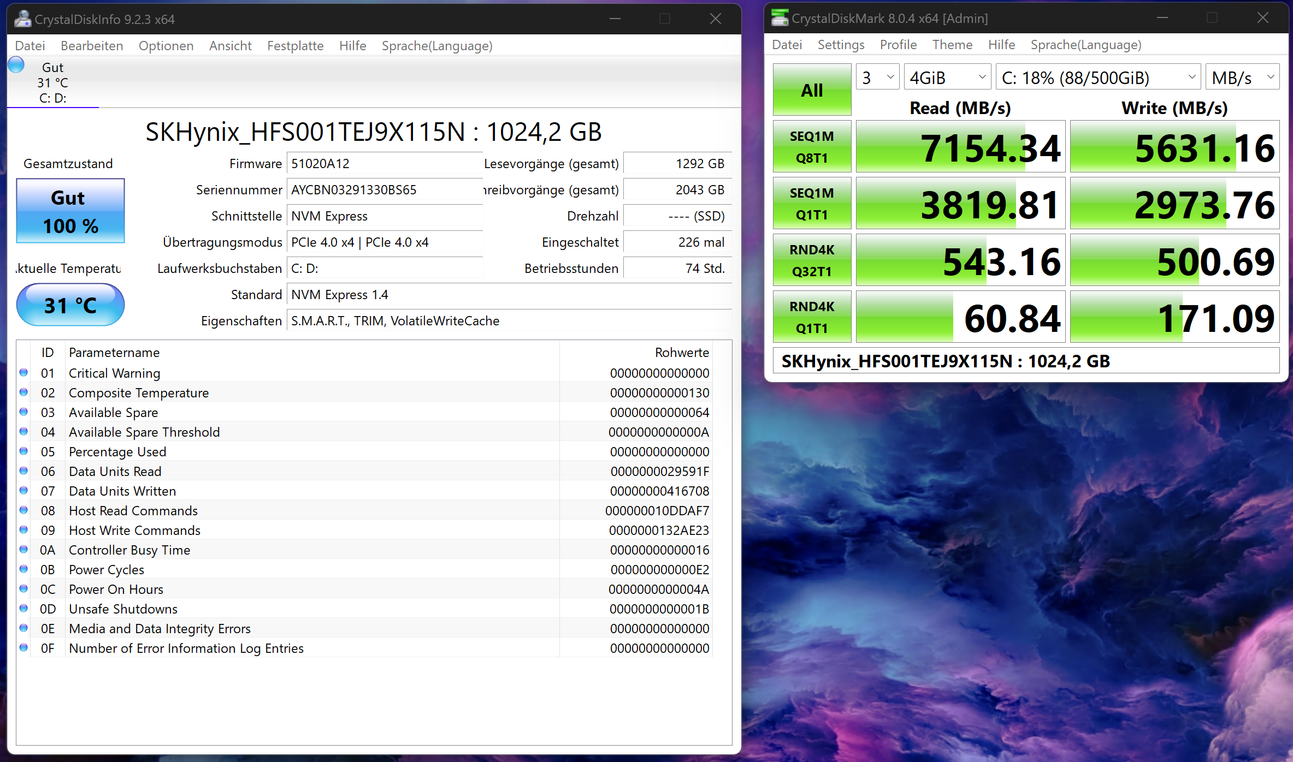The height and width of the screenshot is (762, 1293).
Task: Click RND4K Q32T1 write result 500.69
Action: (1175, 260)
